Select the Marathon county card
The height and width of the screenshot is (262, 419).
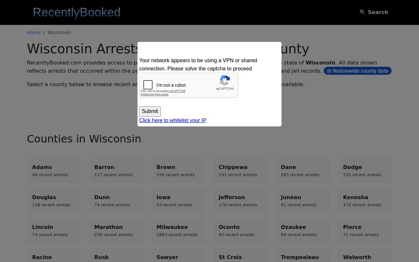click(x=116, y=231)
